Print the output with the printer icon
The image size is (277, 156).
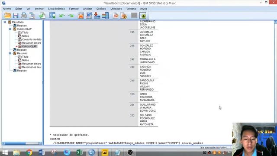coord(24,16)
